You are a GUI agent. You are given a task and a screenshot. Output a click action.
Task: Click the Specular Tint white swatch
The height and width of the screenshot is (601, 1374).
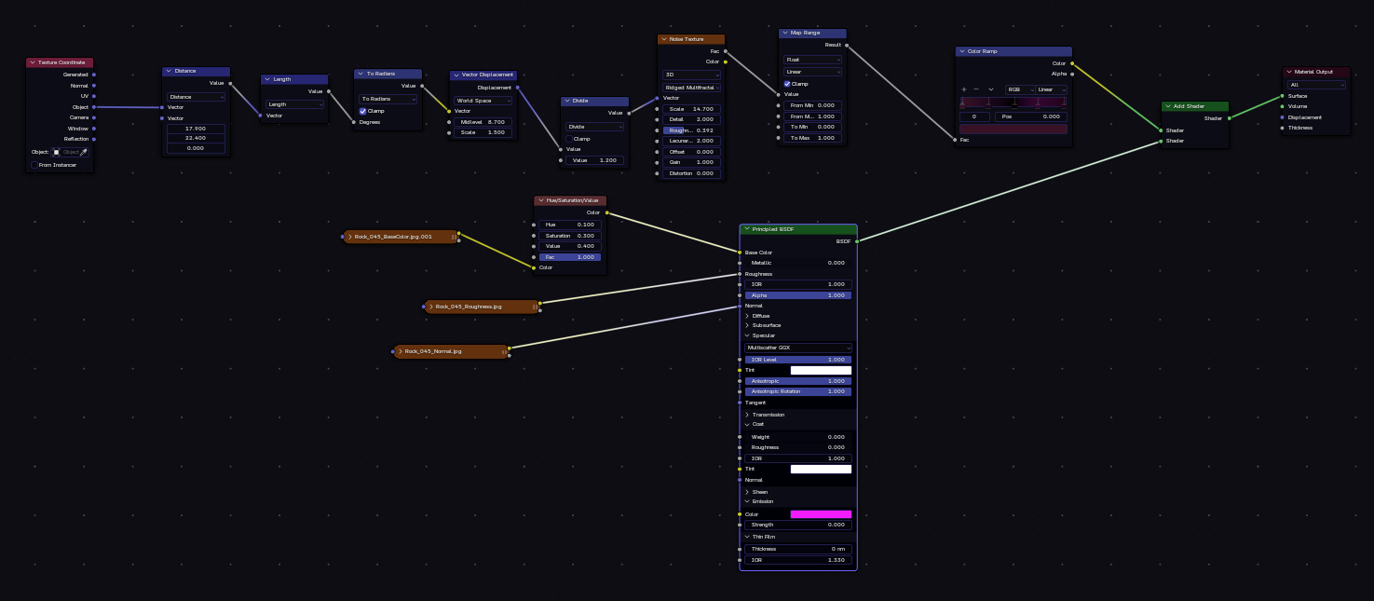[x=821, y=370]
